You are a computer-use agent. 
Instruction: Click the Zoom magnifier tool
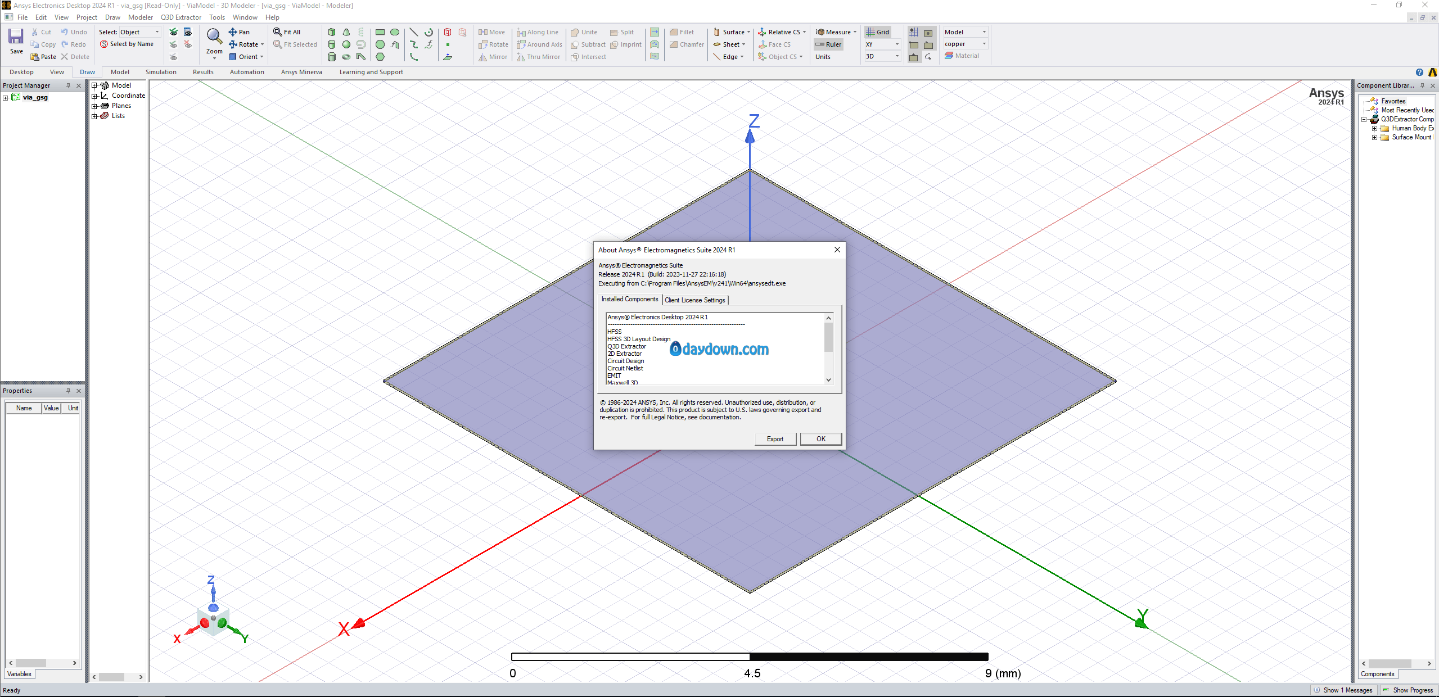[x=214, y=37]
